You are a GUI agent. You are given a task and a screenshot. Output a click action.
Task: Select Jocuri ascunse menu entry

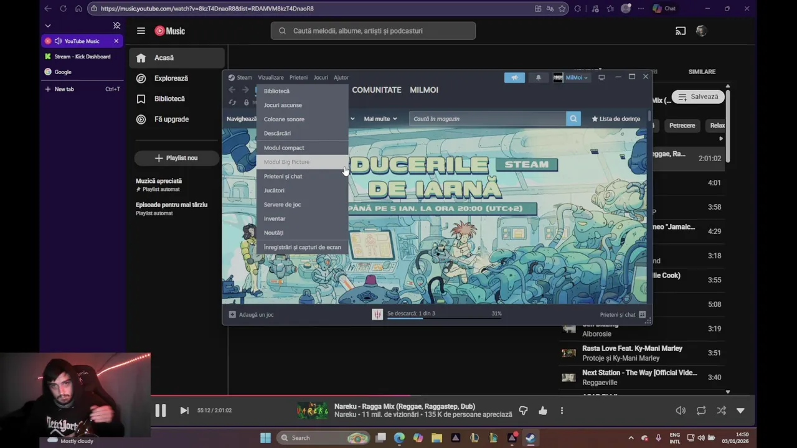[302, 105]
